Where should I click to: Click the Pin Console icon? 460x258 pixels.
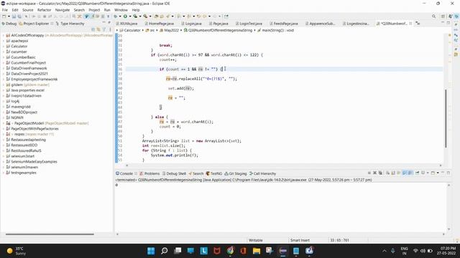coord(417,173)
